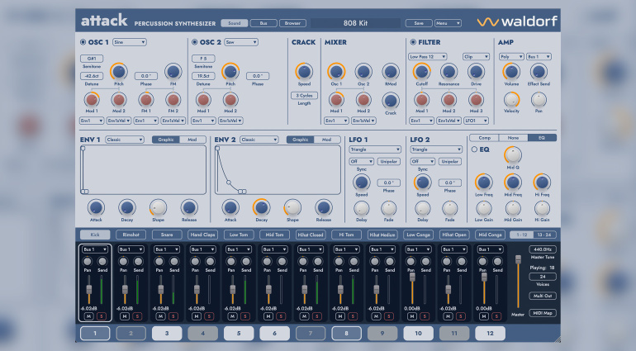The height and width of the screenshot is (351, 636).
Task: Click the Master volume fader
Action: coord(518,260)
